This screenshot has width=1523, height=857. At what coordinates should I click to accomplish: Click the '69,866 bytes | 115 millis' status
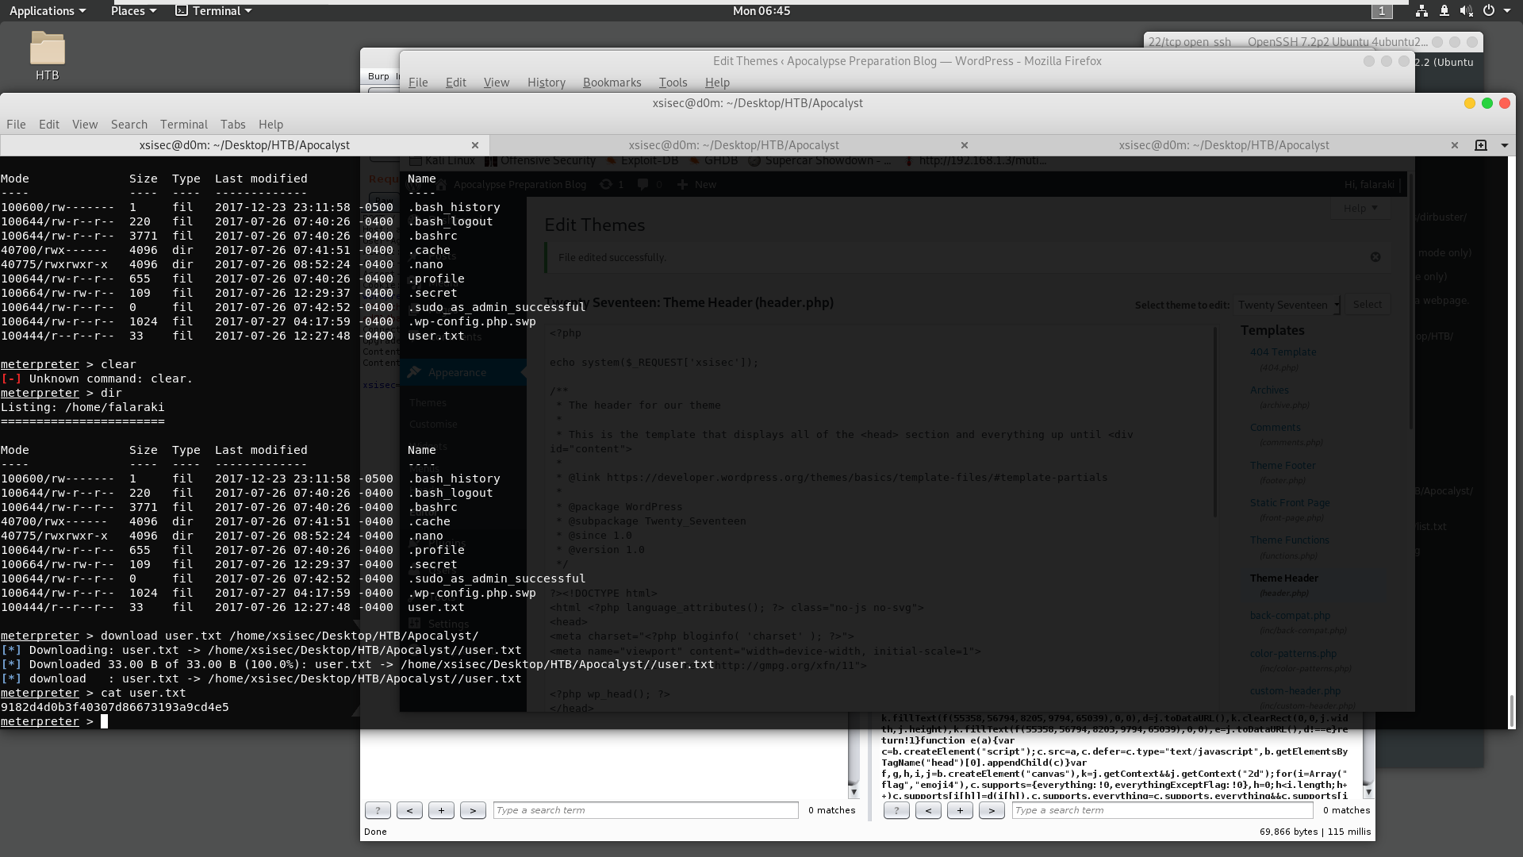(1315, 832)
